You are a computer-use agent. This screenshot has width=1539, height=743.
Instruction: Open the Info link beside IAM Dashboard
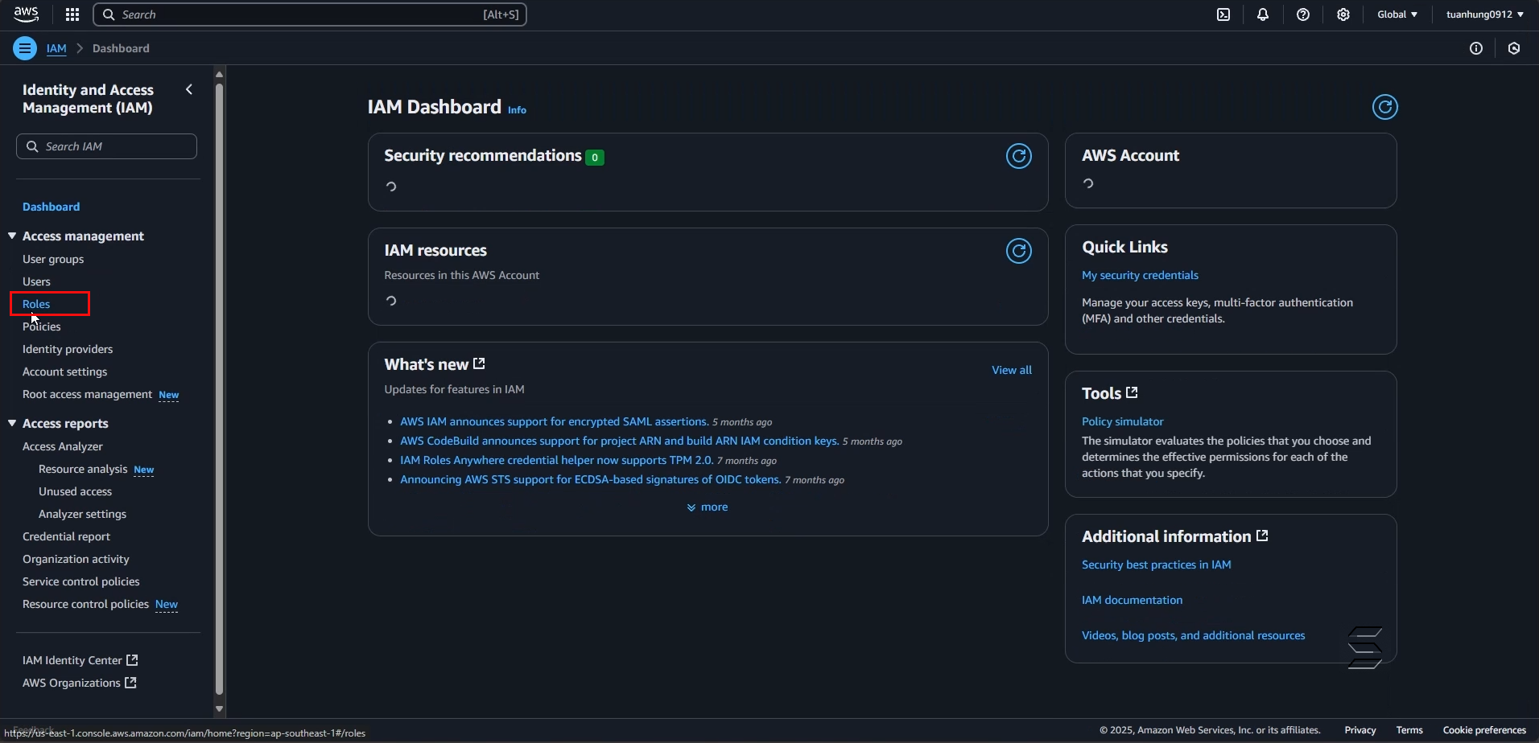pos(517,110)
